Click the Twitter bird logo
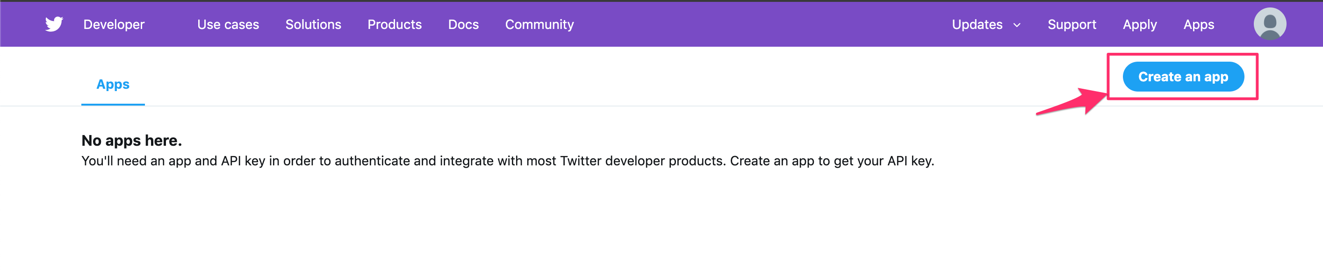Viewport: 1323px width, 270px height. pyautogui.click(x=55, y=24)
